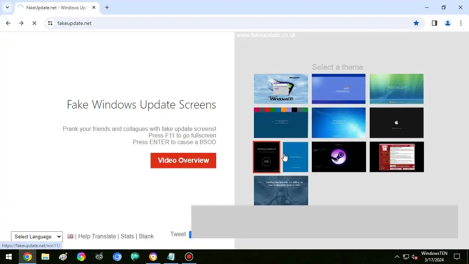Open the red record button app in taskbar
469x264 pixels.
coord(189,257)
